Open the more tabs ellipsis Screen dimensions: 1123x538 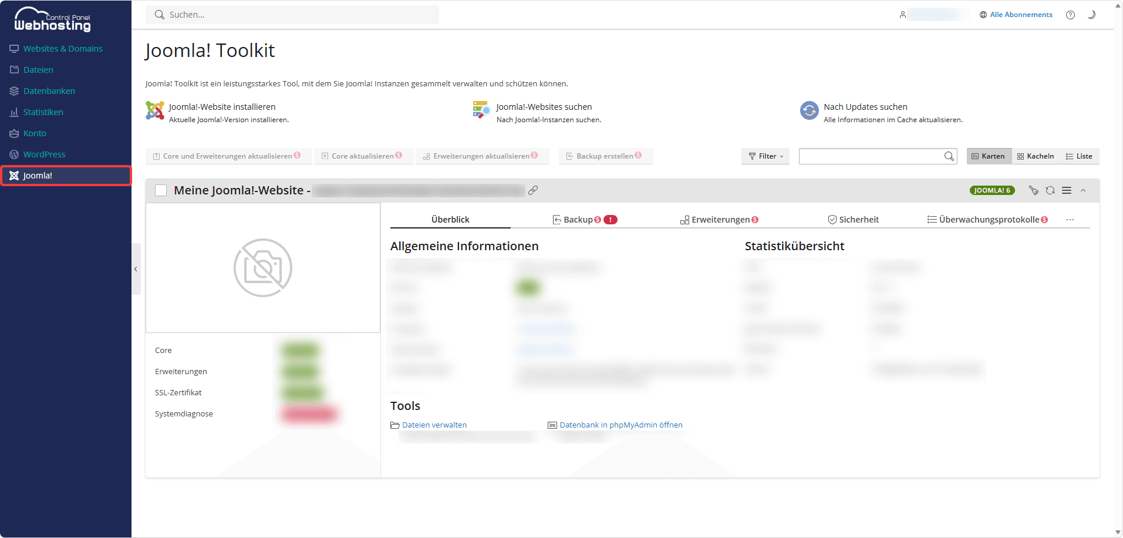coord(1070,220)
